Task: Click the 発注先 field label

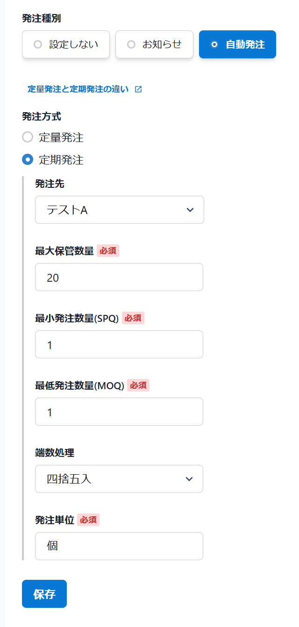Action: pos(50,184)
